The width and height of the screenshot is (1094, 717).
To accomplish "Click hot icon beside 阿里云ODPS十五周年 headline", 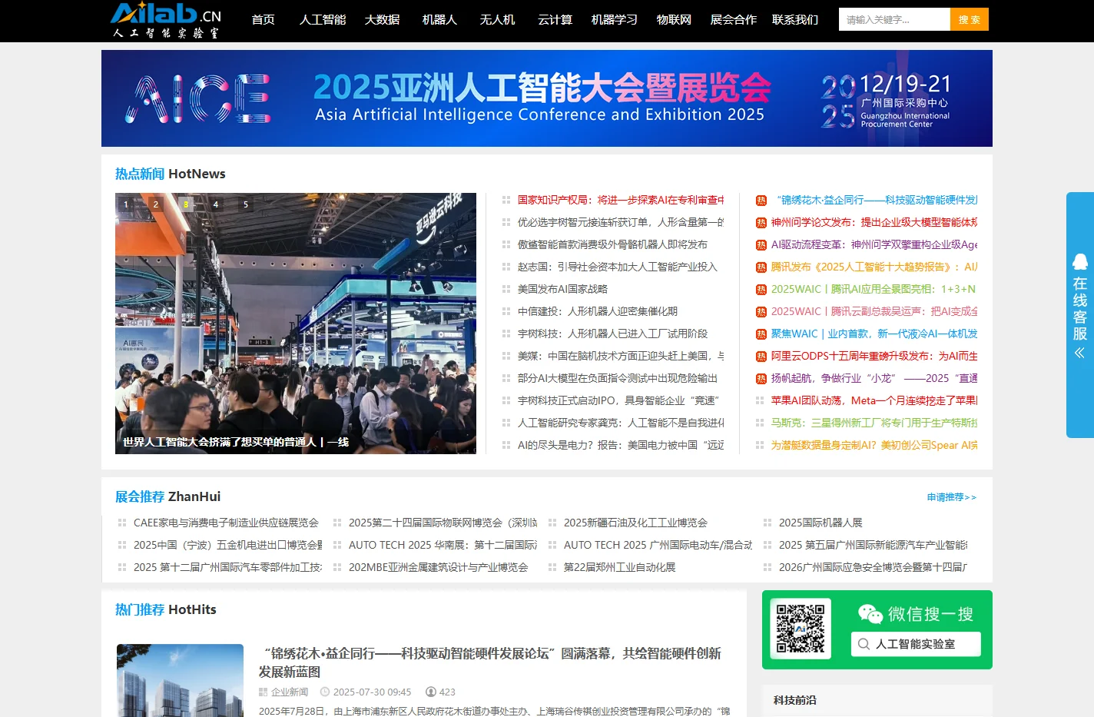I will pyautogui.click(x=761, y=356).
